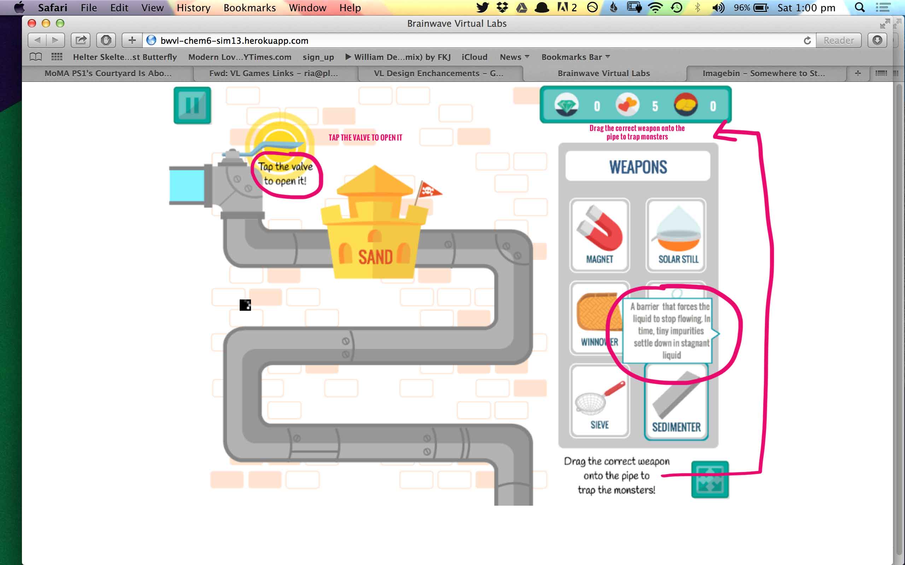Image resolution: width=905 pixels, height=565 pixels.
Task: Open the File menu
Action: [x=89, y=7]
